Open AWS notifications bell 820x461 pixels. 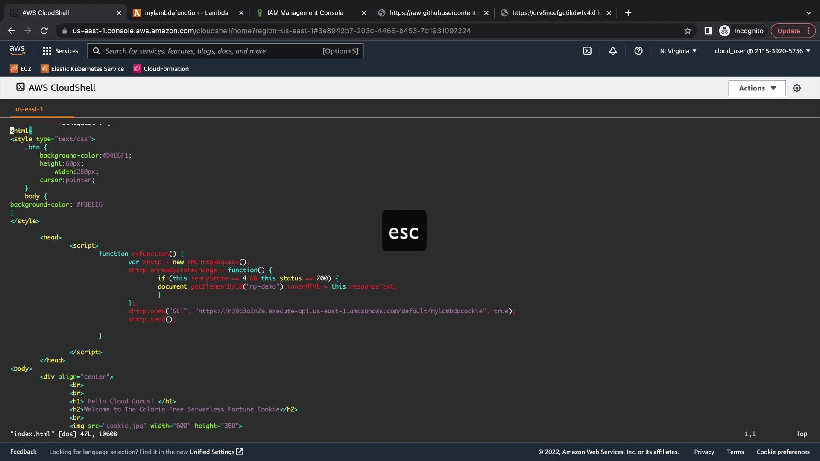pos(613,51)
